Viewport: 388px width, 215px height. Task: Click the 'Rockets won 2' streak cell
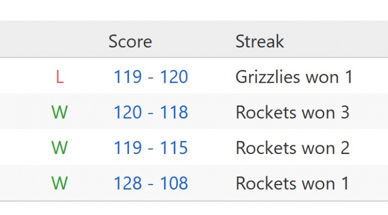pyautogui.click(x=292, y=148)
